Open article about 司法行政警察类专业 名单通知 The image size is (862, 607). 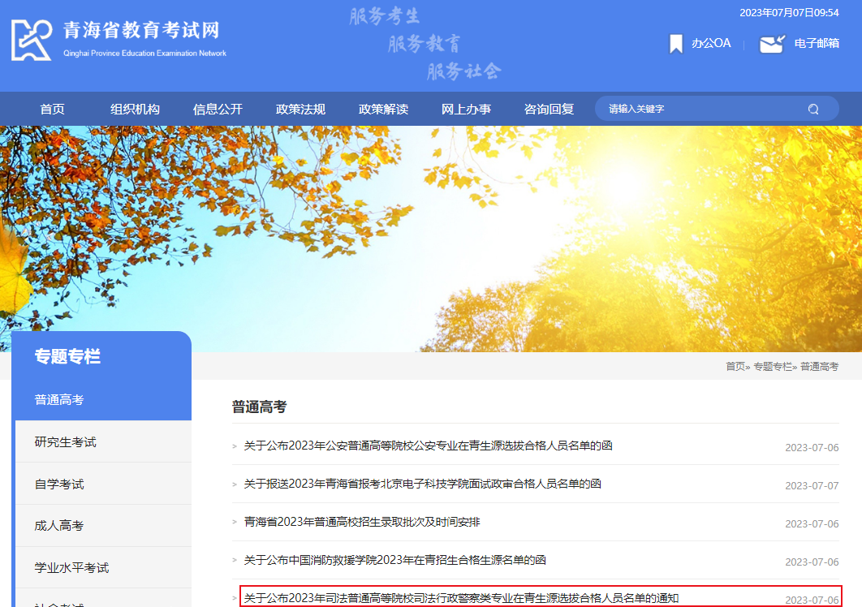tap(461, 598)
